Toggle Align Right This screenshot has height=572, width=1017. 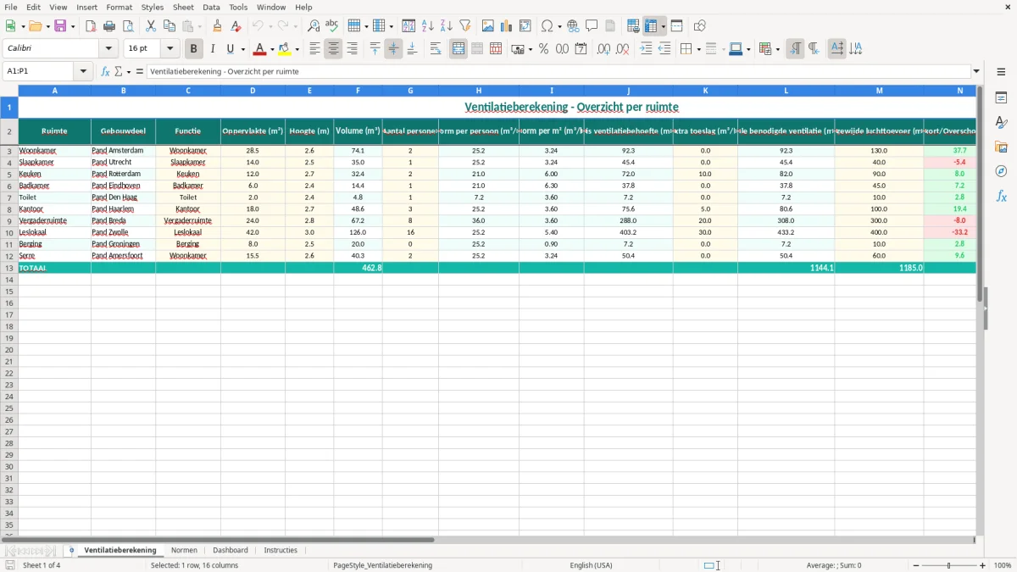[352, 49]
